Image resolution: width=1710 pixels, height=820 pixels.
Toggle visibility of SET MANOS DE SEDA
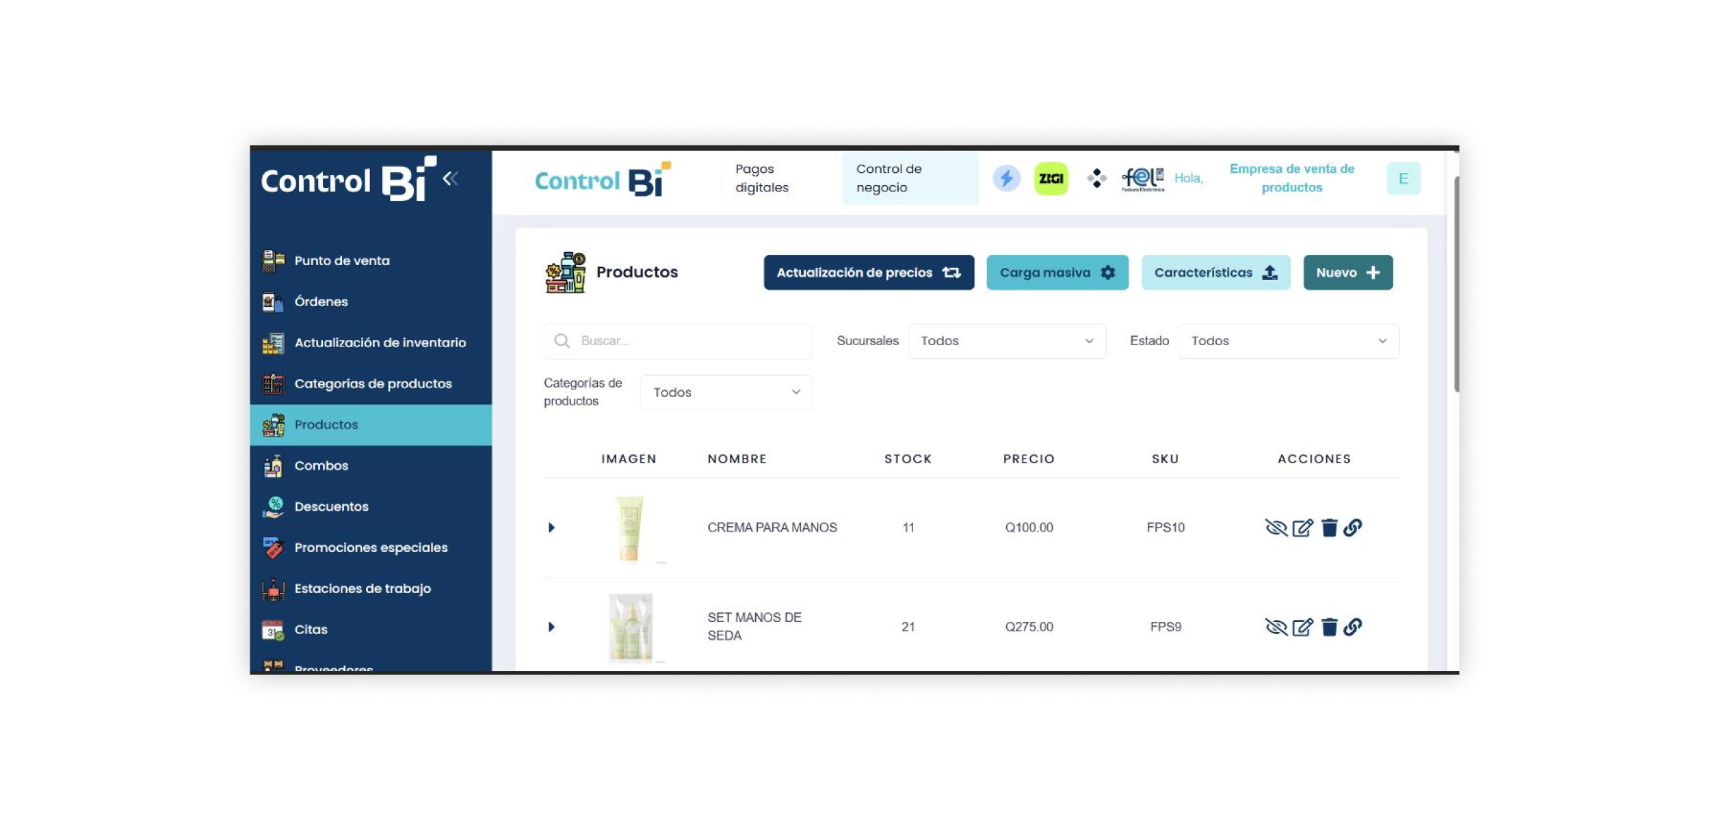coord(1275,625)
